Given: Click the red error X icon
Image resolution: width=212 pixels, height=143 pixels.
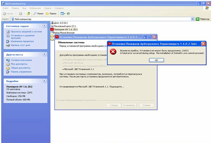Looking at the screenshot, I should (113, 52).
